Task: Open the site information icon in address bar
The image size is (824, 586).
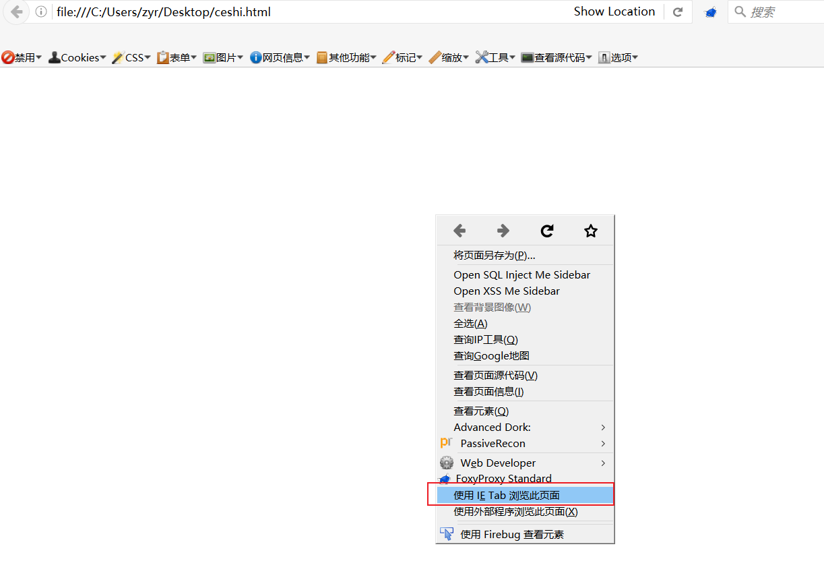Action: pyautogui.click(x=41, y=12)
